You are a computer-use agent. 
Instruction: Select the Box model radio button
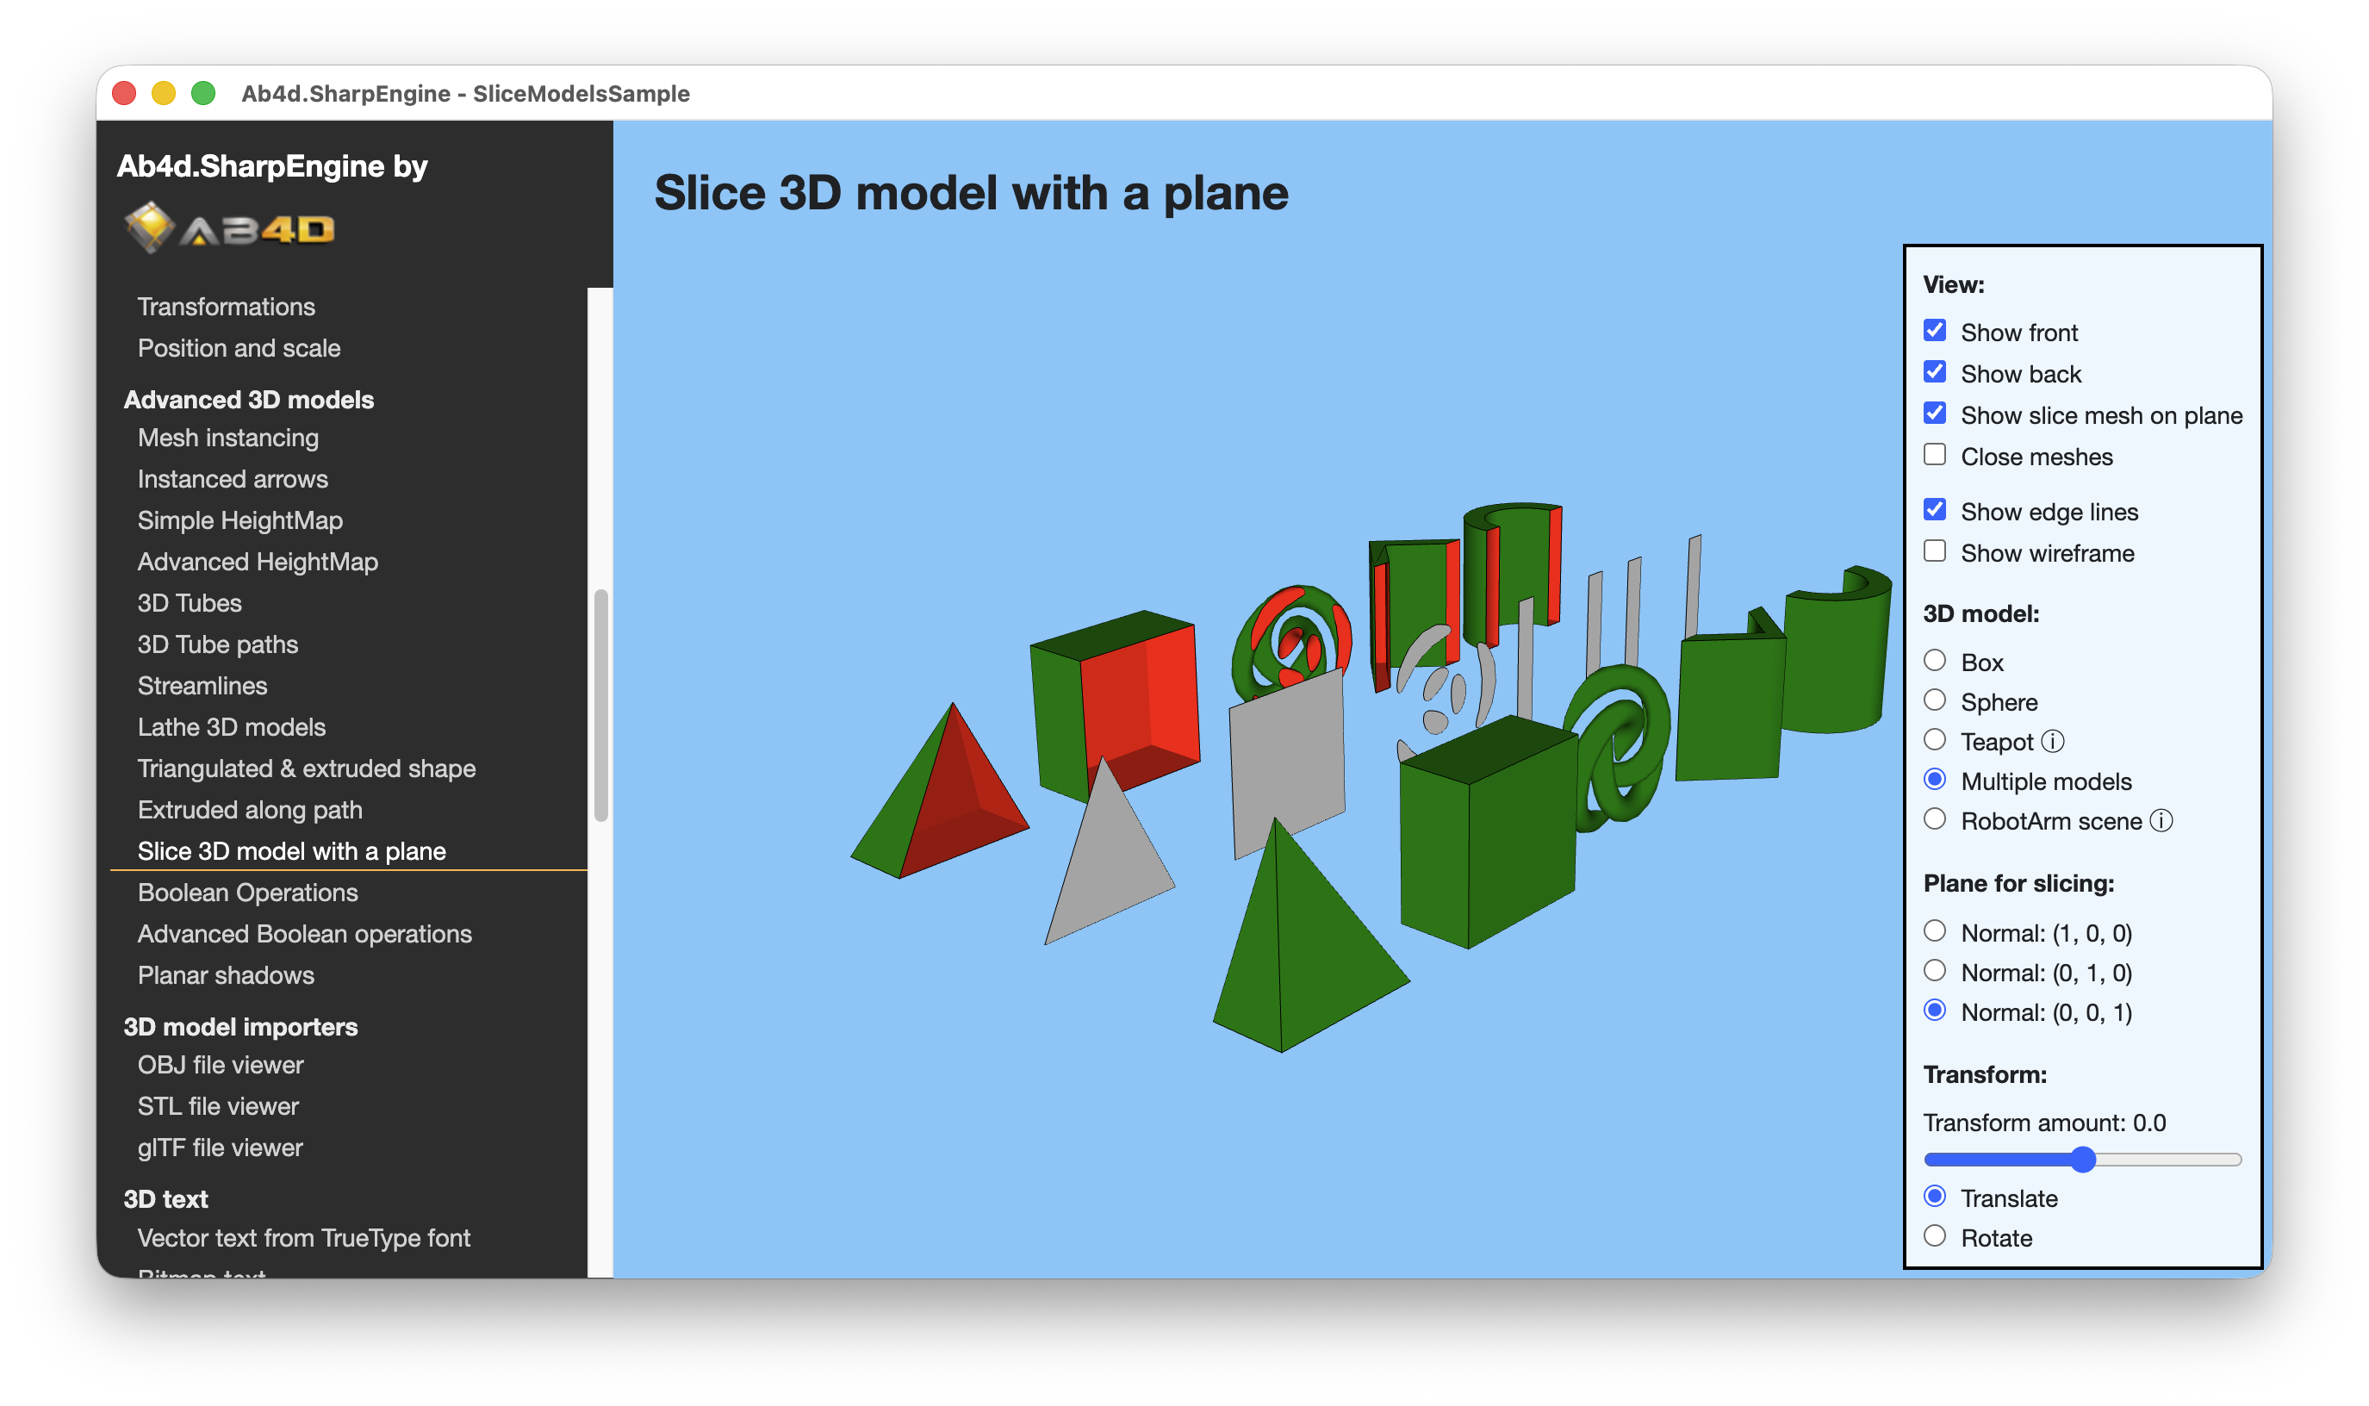point(1934,662)
